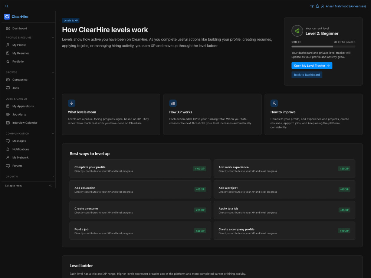The height and width of the screenshot is (278, 371).
Task: Open the notification bell in the header
Action: [317, 6]
